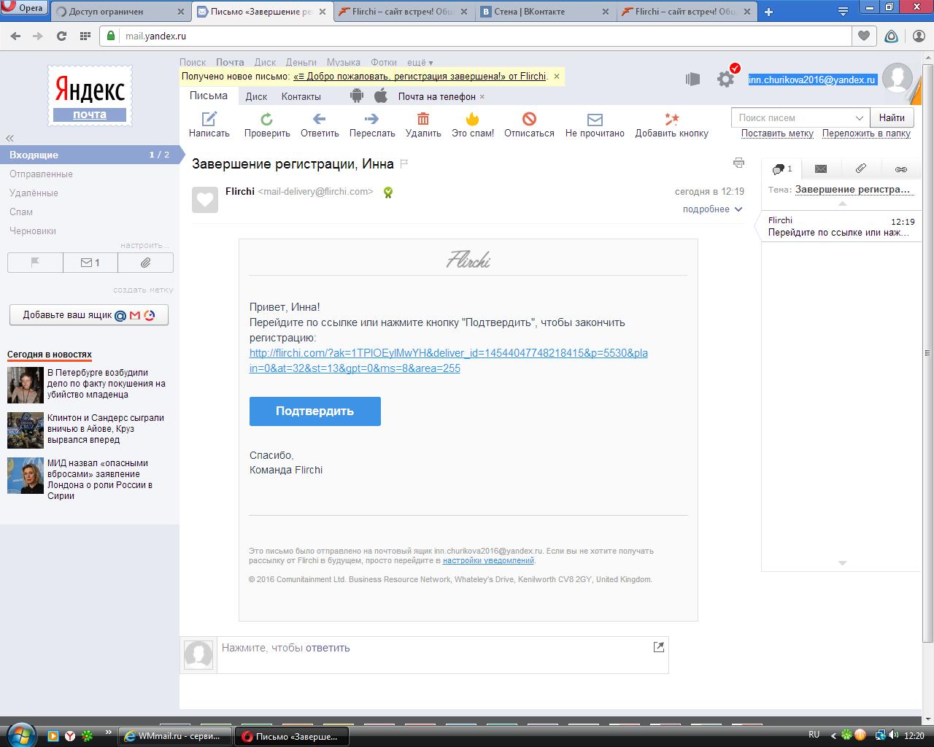Filter letters by important flag
Screen dimensions: 934x747
point(35,263)
